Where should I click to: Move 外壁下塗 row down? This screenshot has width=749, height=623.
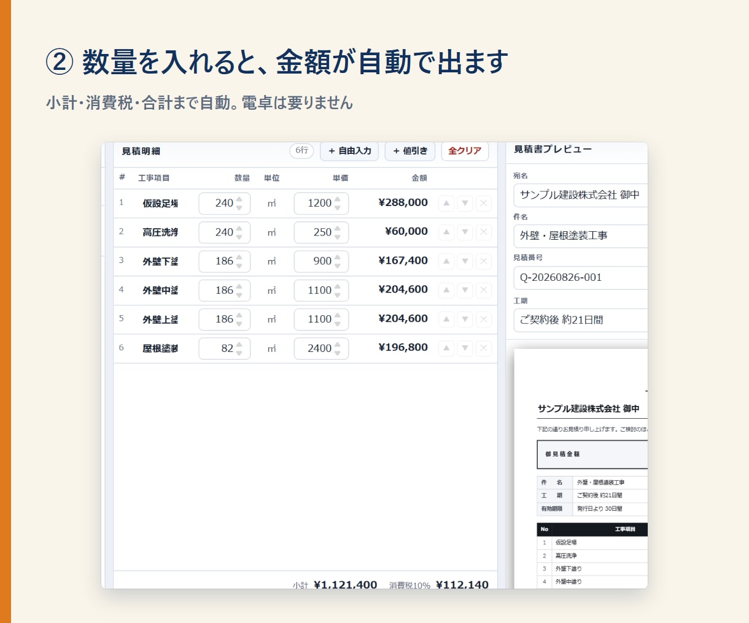[465, 261]
